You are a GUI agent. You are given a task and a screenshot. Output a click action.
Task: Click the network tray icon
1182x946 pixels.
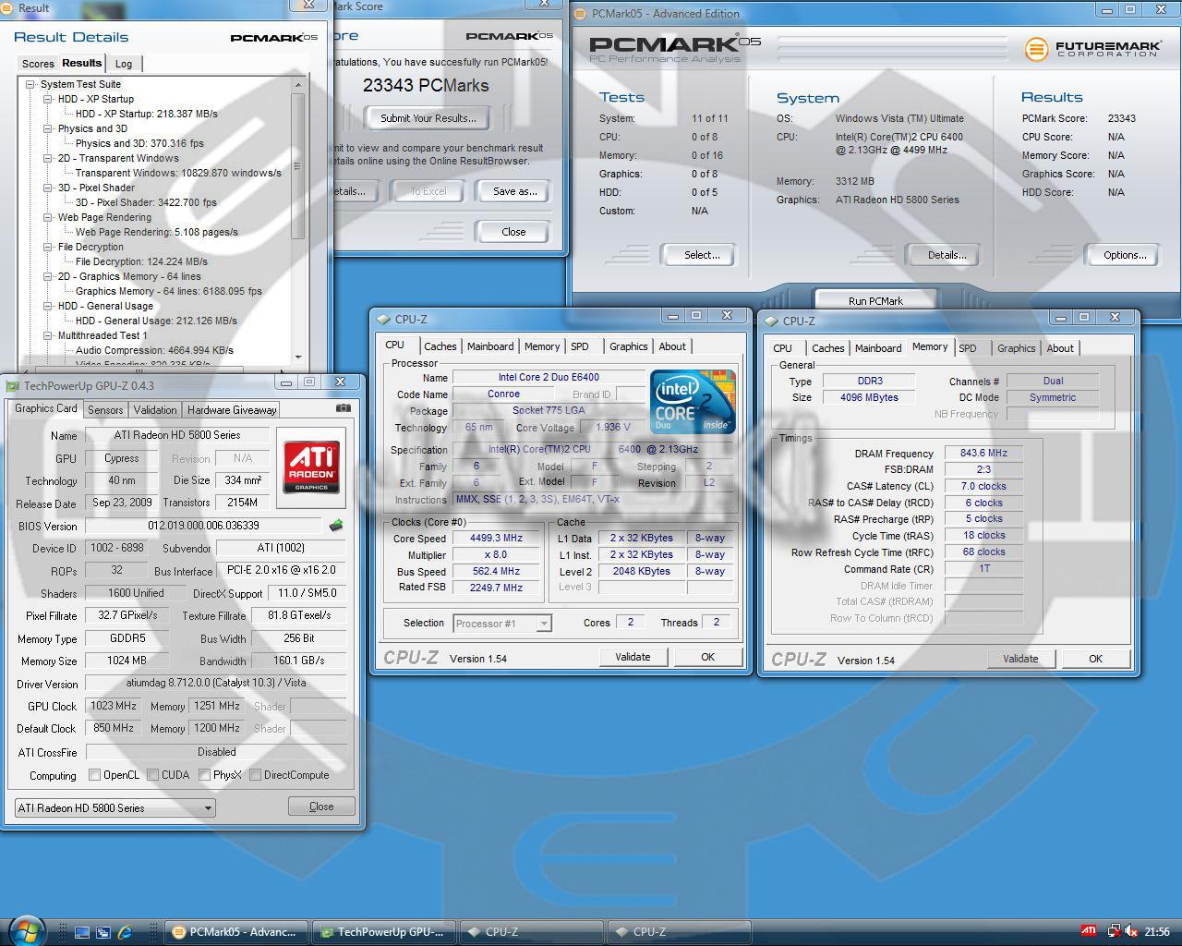click(1114, 931)
